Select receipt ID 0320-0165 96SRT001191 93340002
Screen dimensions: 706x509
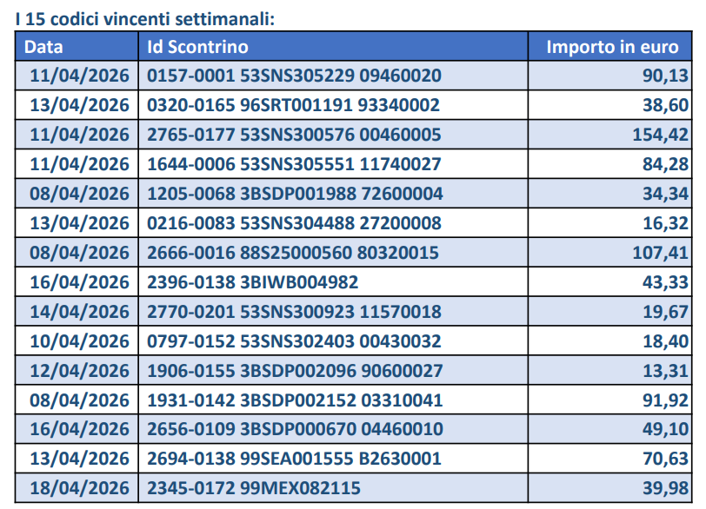click(x=294, y=106)
